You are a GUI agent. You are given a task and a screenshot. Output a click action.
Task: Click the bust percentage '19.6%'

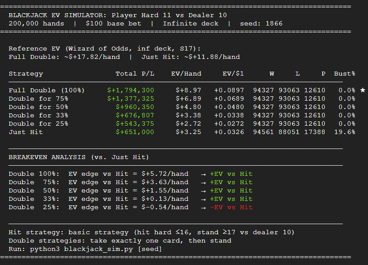point(345,132)
